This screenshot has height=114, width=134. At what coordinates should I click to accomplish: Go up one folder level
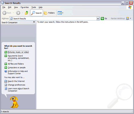[27, 13]
